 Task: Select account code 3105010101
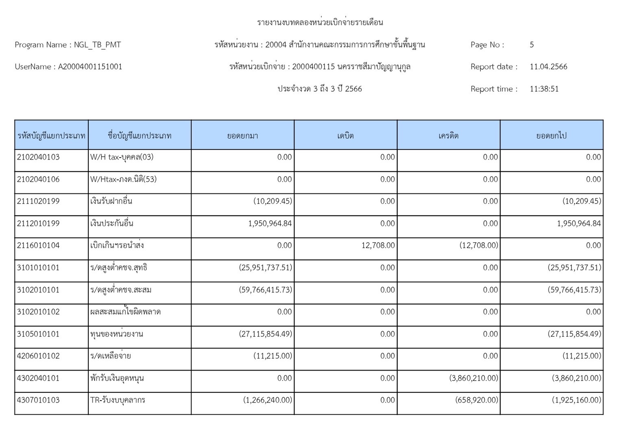pyautogui.click(x=38, y=334)
